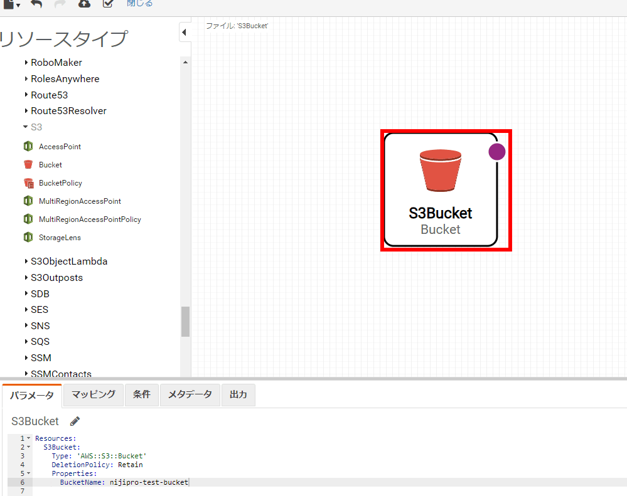
Task: Click the resource list scrollbar thumb
Action: [185, 322]
